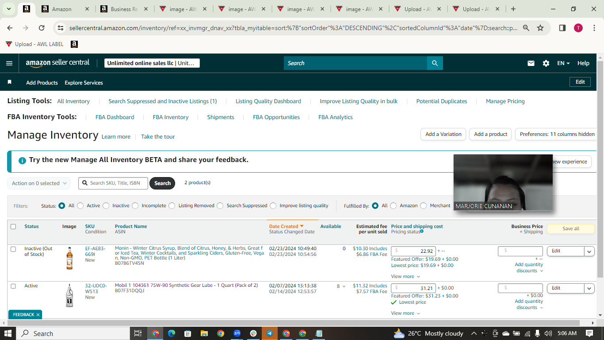Open Preferences: 11 columns hidden

557,134
